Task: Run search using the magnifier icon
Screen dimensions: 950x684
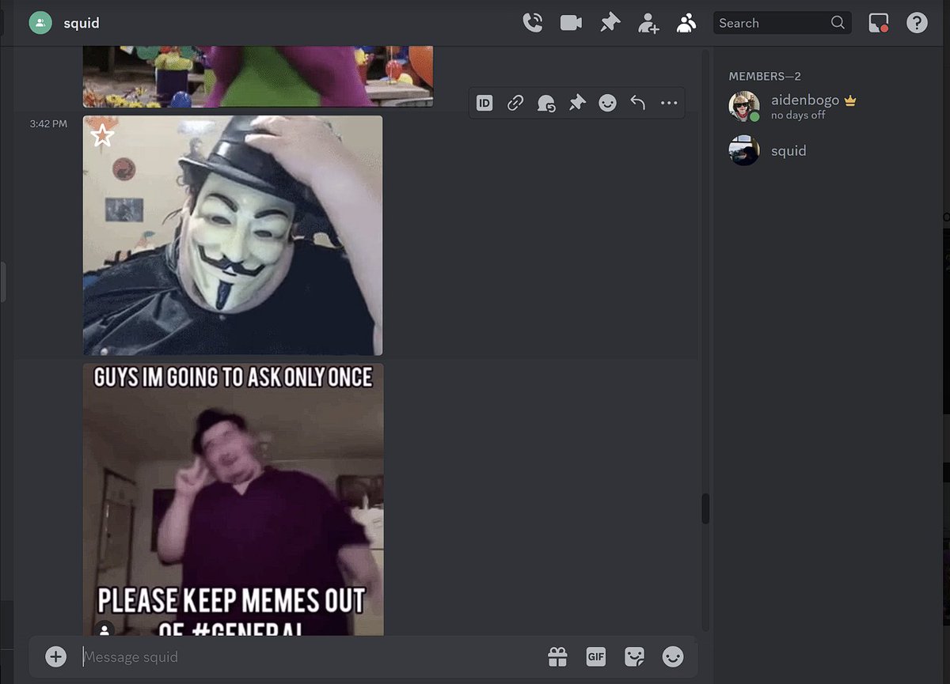Action: (x=838, y=23)
